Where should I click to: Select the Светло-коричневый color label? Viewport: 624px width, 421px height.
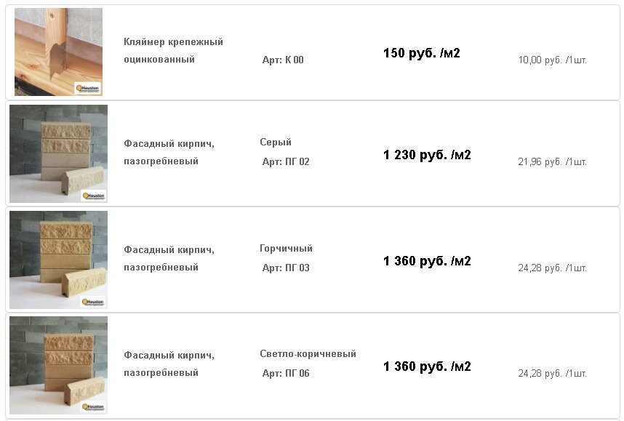point(308,354)
